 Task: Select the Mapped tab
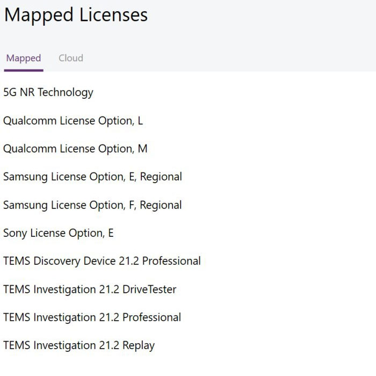(24, 59)
